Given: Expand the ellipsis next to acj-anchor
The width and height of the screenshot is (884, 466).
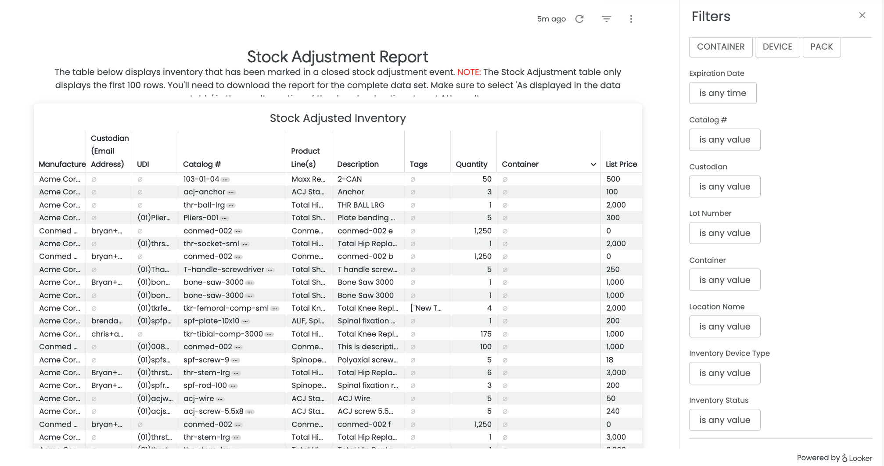Looking at the screenshot, I should click(x=232, y=192).
